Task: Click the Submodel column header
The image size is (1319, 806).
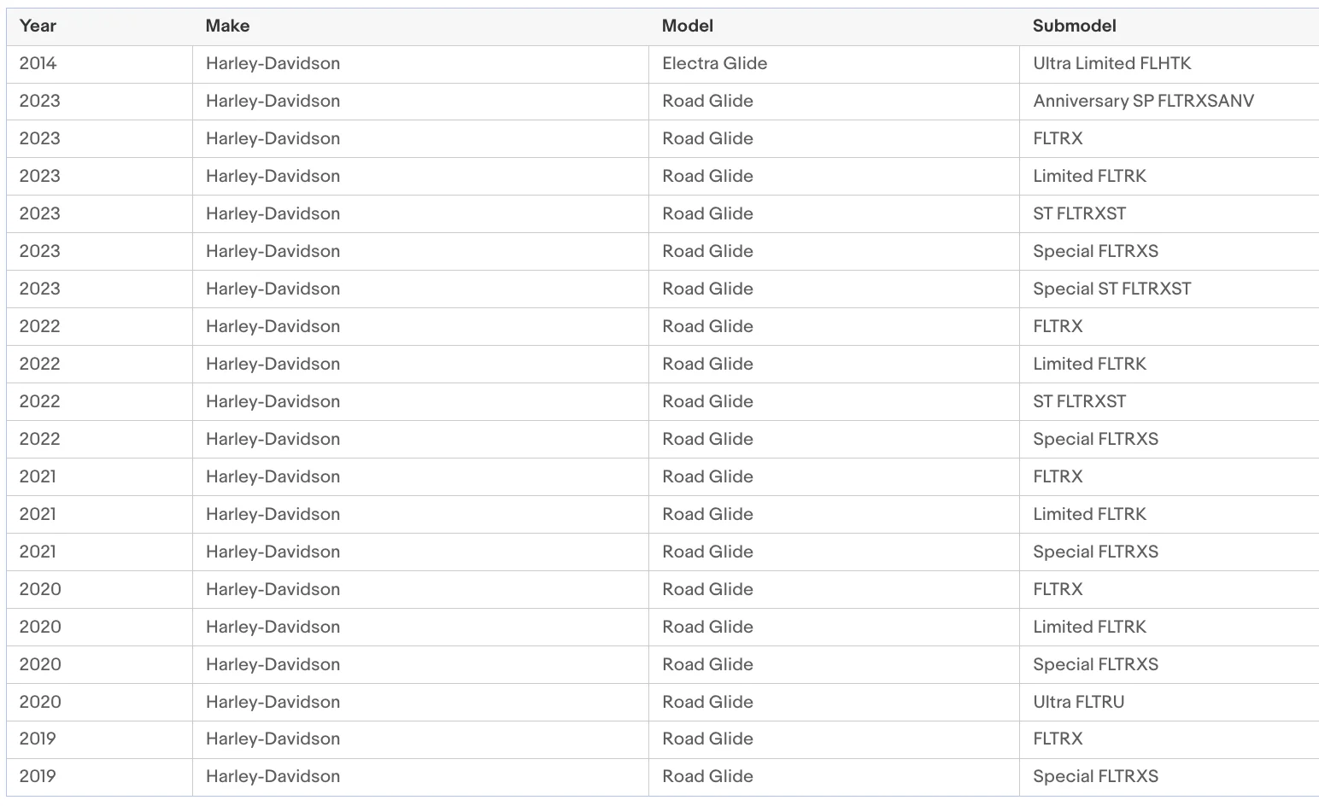Action: [1074, 26]
